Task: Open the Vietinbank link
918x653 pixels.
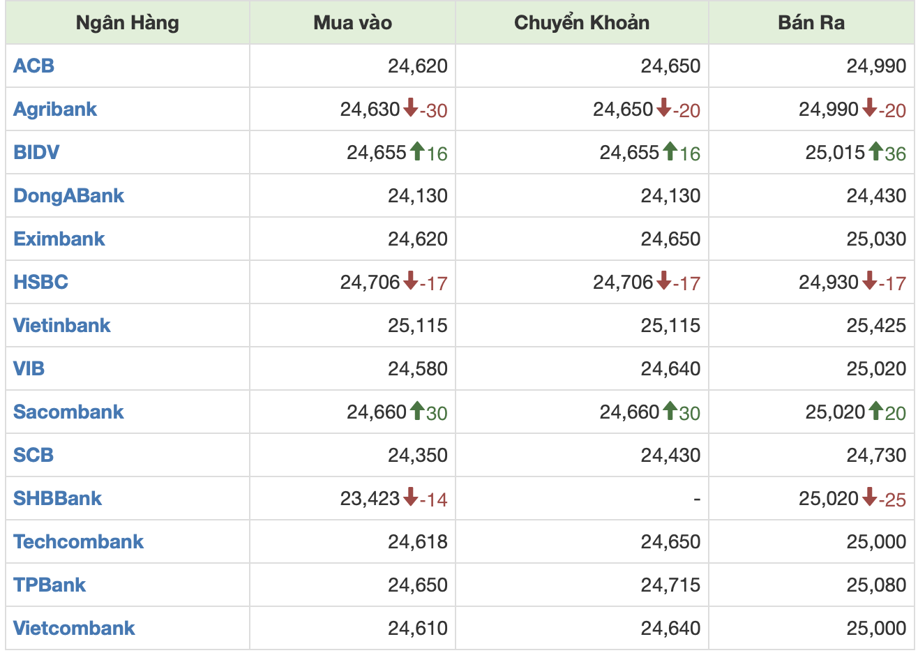Action: click(x=61, y=325)
